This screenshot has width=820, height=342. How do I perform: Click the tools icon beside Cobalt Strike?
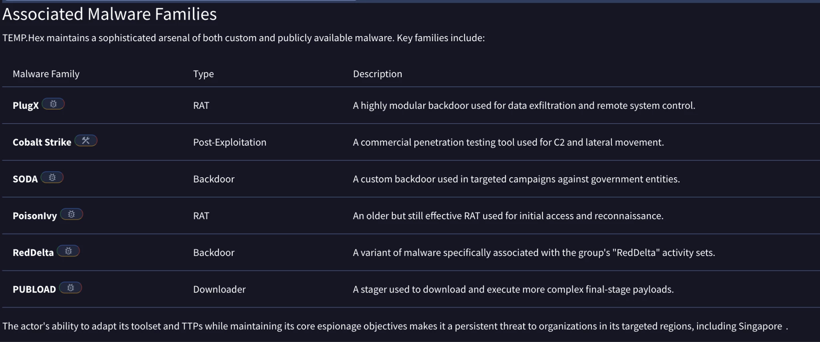pyautogui.click(x=86, y=141)
